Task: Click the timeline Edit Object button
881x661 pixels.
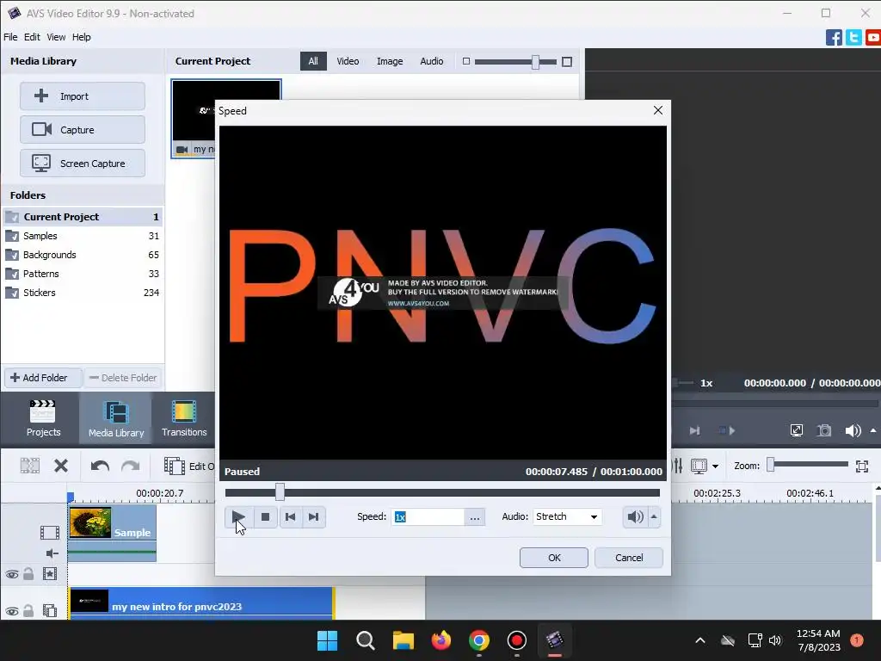Action: coord(188,466)
